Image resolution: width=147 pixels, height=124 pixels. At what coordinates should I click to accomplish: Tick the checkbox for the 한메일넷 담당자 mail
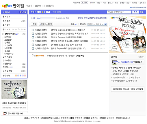point(33,48)
